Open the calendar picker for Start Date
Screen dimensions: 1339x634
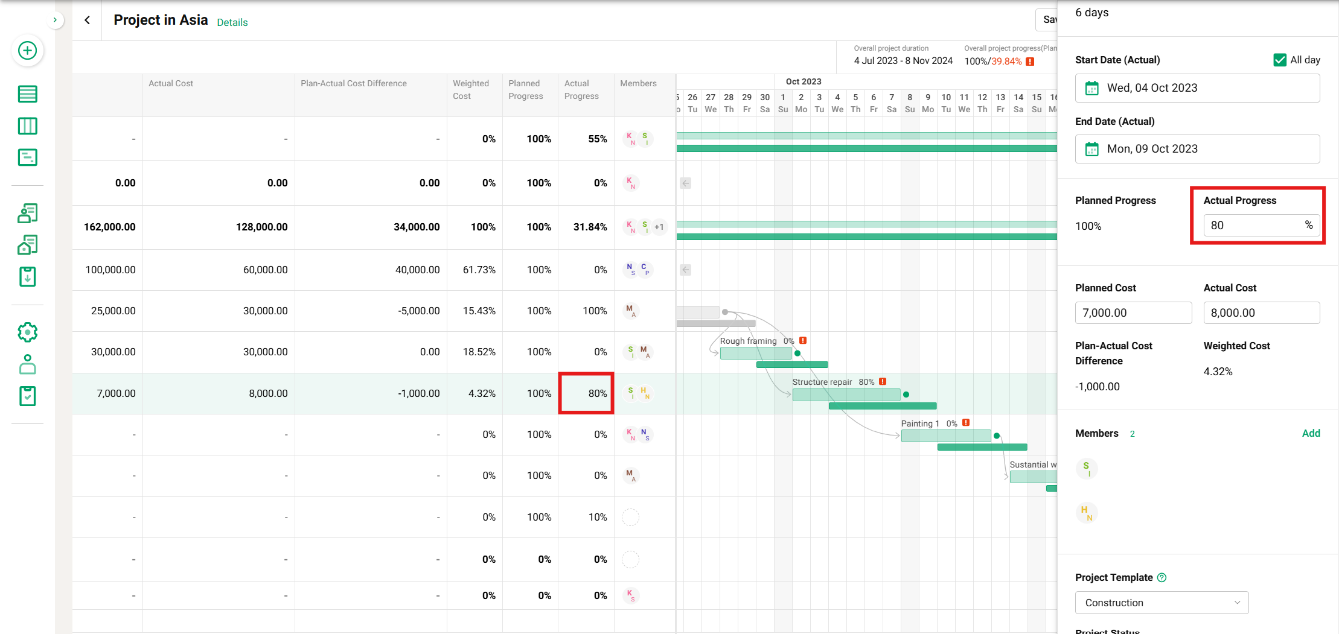(1093, 87)
